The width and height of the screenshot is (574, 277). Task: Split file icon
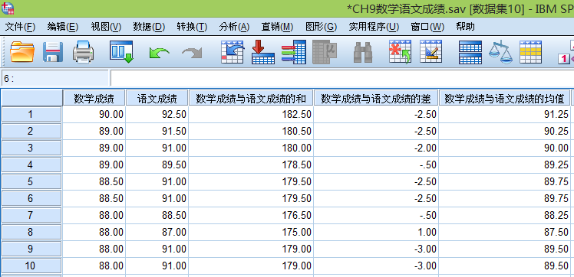[470, 52]
